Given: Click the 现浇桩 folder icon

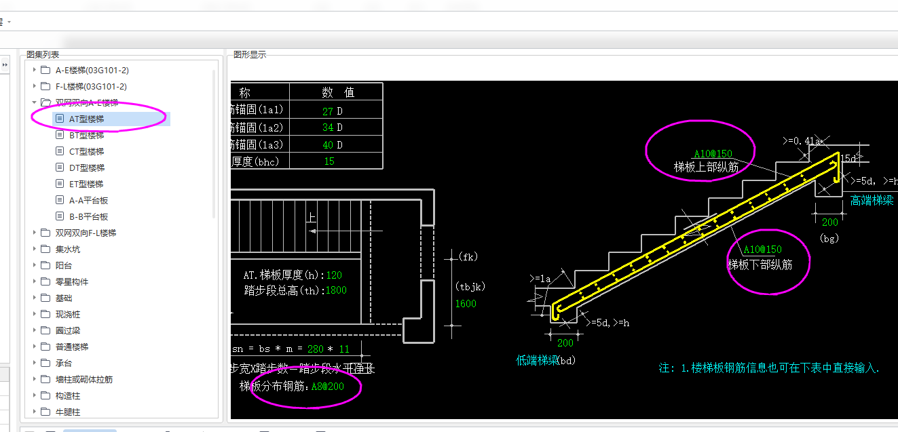Looking at the screenshot, I should pos(45,314).
